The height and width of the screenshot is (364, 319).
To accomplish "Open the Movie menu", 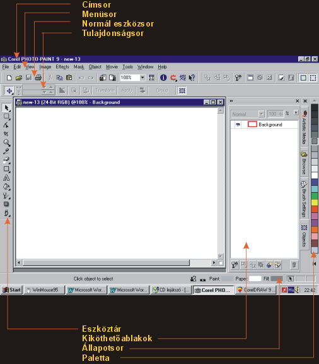I will (x=112, y=67).
